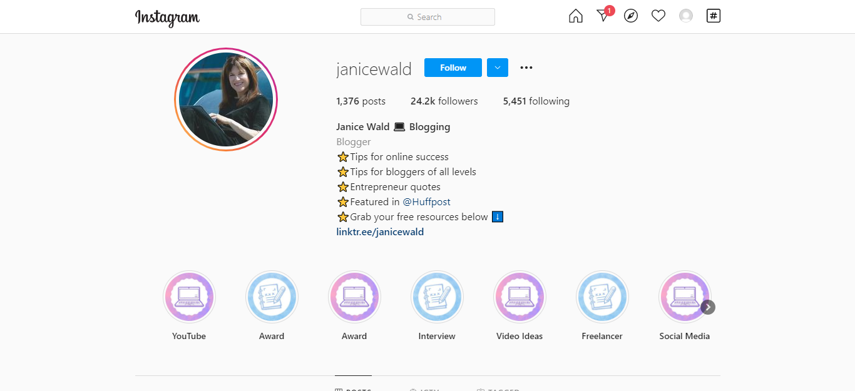This screenshot has height=391, width=855.
Task: Open your profile avatar menu
Action: 686,16
